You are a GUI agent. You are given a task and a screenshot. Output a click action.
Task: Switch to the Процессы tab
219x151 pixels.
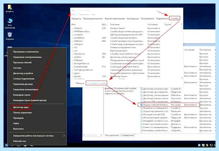point(76,19)
